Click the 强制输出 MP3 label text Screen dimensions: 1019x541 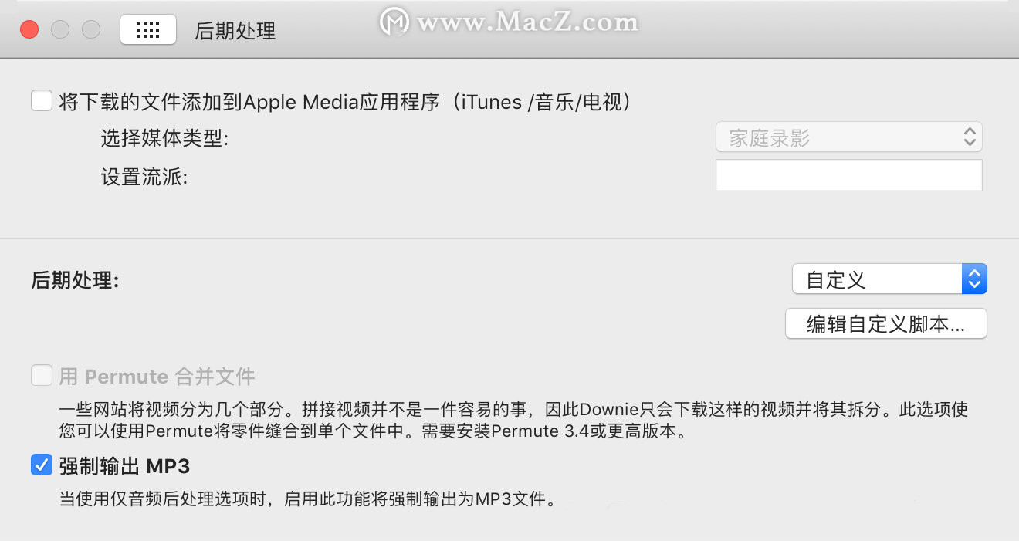(124, 466)
